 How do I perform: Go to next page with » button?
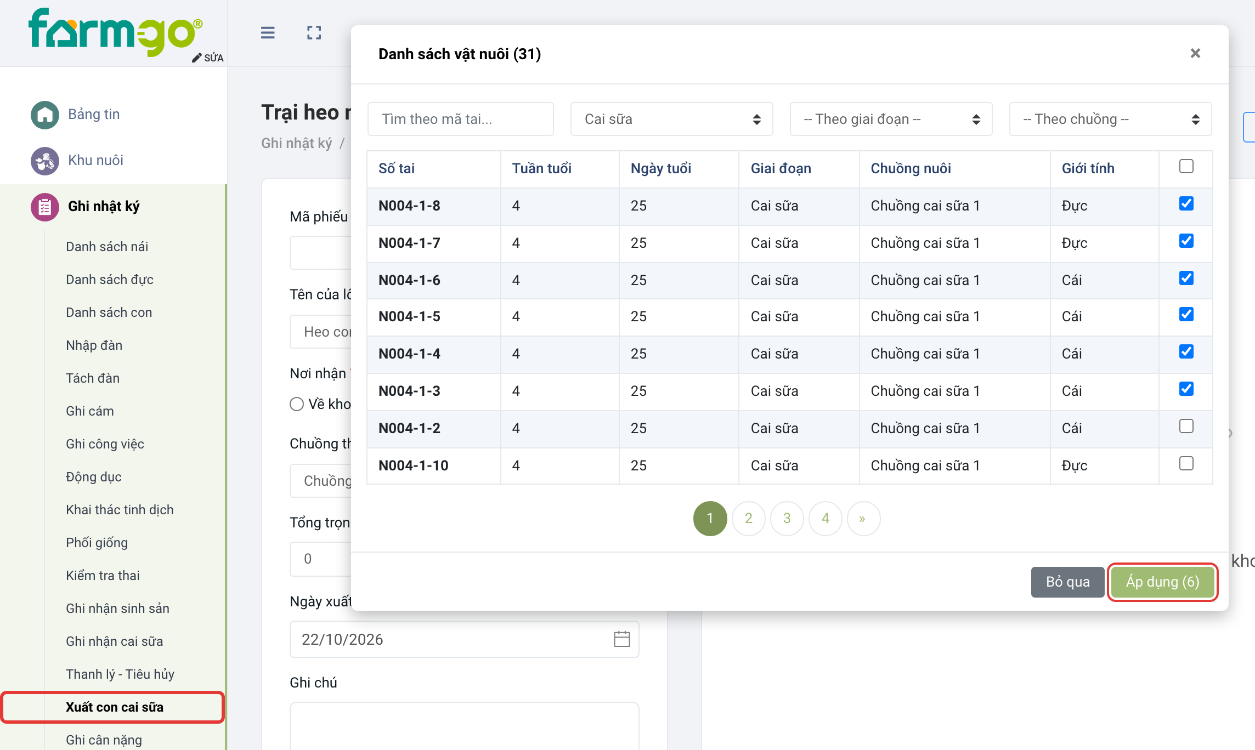pos(863,518)
